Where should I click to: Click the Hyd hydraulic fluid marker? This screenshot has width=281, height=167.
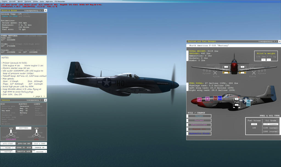pyautogui.click(x=220, y=98)
